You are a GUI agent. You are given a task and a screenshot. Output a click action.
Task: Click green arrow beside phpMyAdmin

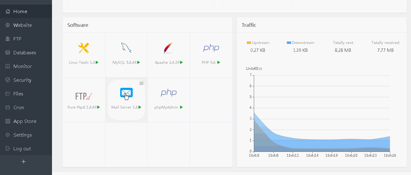181,107
